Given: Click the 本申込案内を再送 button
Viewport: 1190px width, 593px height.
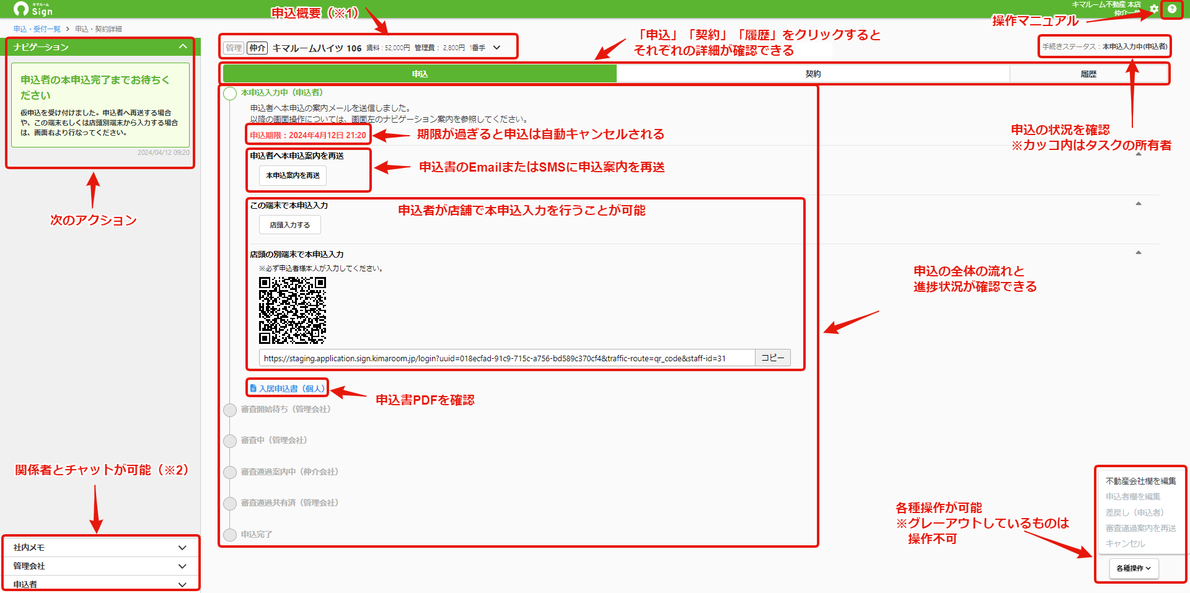Looking at the screenshot, I should click(x=293, y=175).
